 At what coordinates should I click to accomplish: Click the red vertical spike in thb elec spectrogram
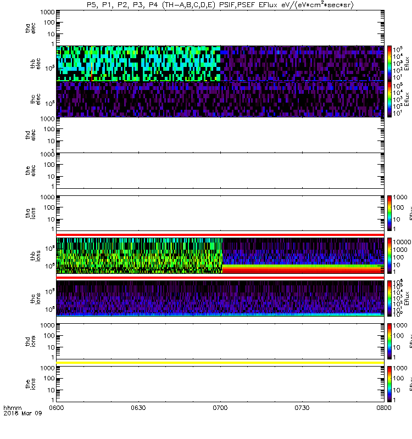(92, 73)
